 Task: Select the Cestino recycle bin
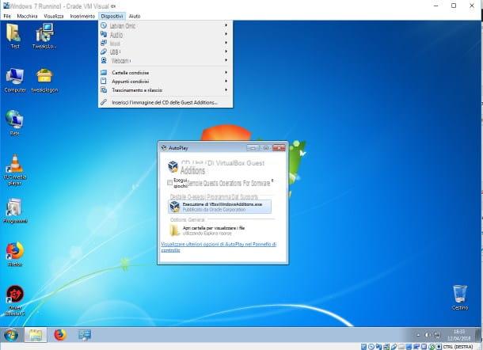[x=459, y=297]
